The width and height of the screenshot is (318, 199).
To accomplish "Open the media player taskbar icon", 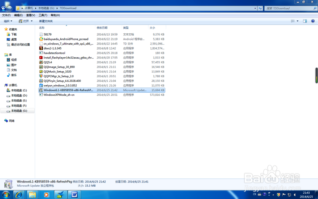I will click(46, 195).
